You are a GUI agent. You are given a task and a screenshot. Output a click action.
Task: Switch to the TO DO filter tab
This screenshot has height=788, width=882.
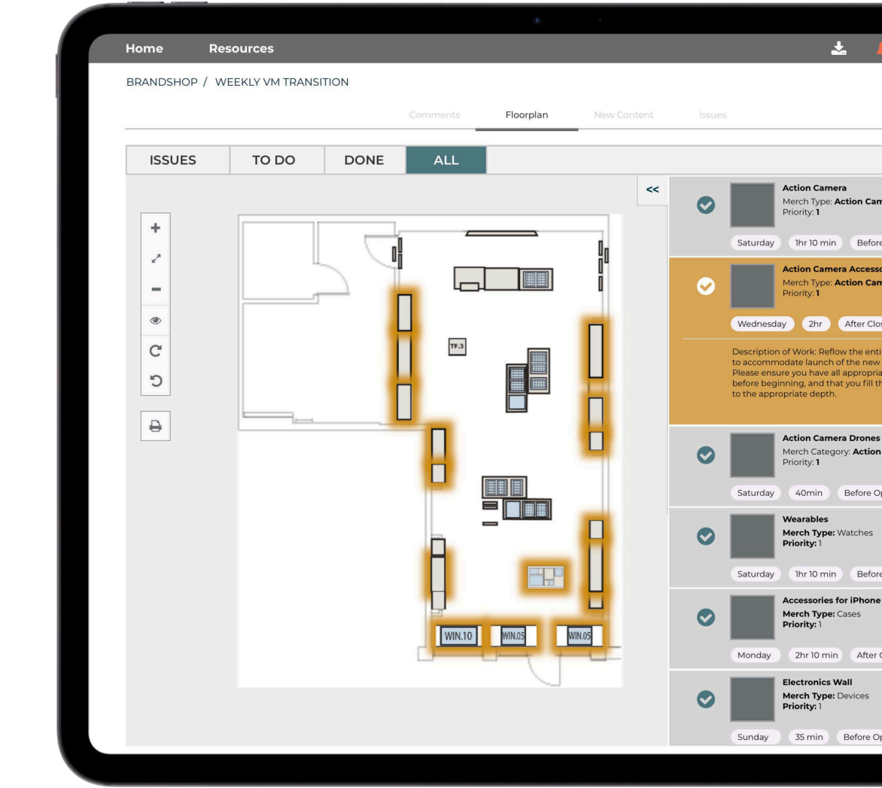(x=274, y=160)
